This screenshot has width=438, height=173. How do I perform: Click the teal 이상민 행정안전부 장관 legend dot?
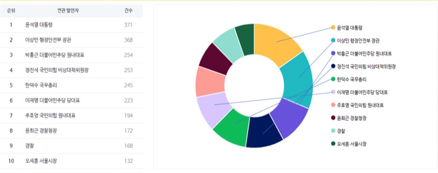tap(333, 40)
